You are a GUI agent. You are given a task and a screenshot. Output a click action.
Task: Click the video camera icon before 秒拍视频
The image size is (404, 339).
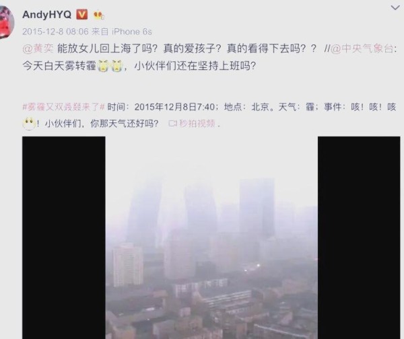click(173, 124)
